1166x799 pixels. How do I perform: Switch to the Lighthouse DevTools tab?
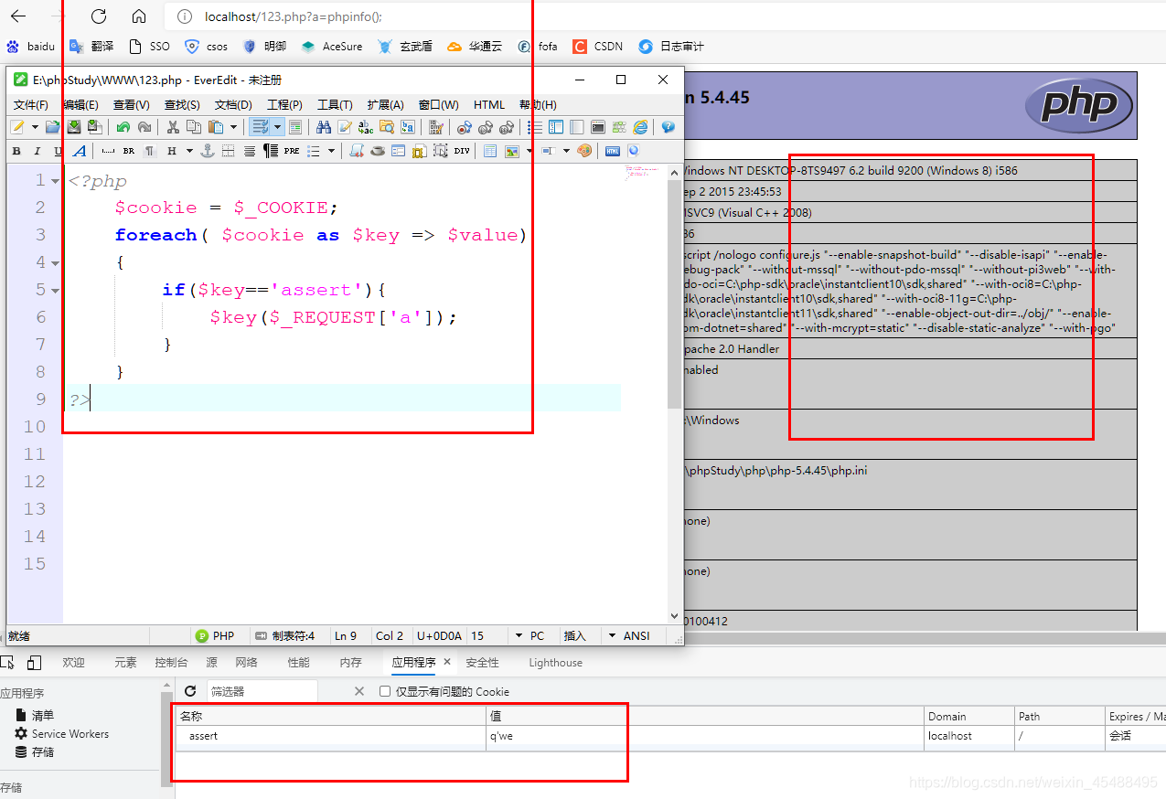coord(555,663)
